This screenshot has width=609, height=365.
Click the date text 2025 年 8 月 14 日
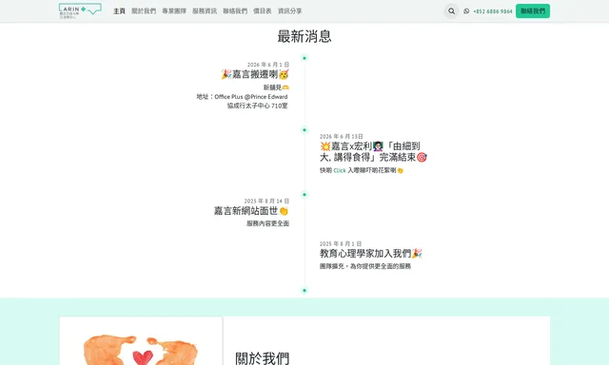266,201
